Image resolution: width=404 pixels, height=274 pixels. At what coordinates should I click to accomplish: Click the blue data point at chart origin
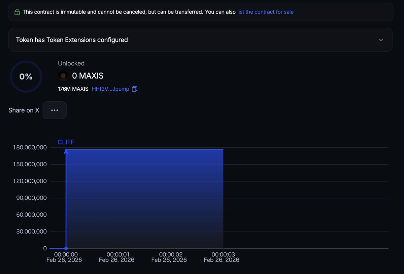click(x=66, y=248)
